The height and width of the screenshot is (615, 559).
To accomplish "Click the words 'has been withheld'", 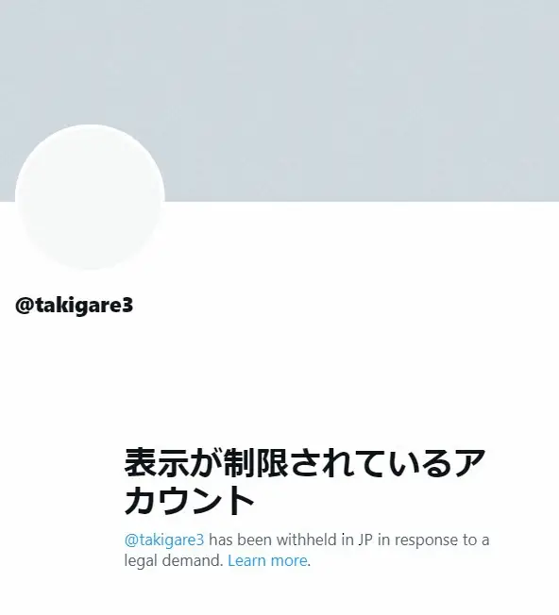I will click(273, 540).
